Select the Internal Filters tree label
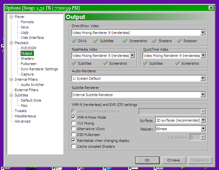This screenshot has width=219, height=170. pyautogui.click(x=26, y=79)
